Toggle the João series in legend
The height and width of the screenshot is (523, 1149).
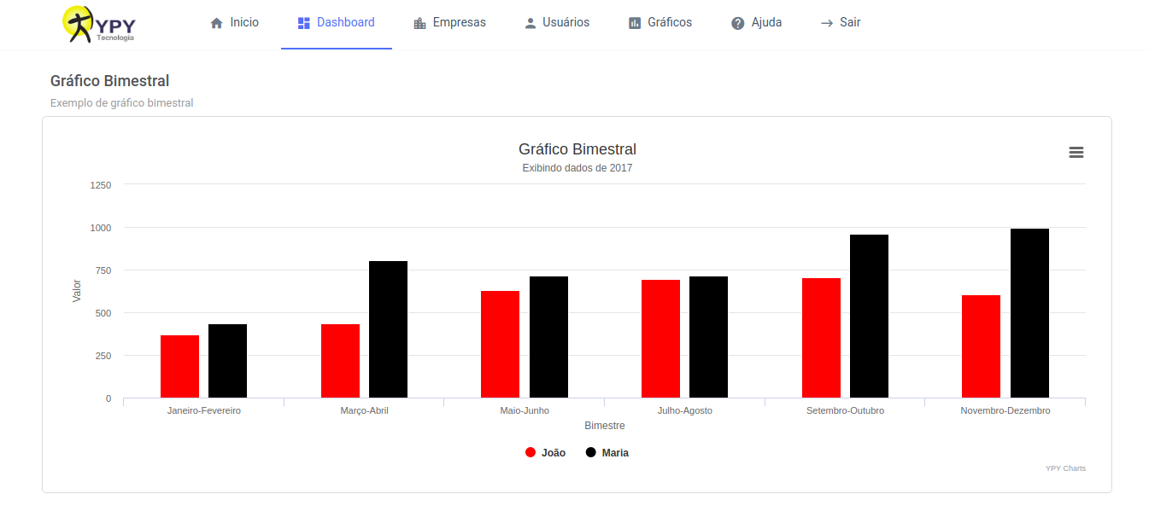click(x=545, y=453)
